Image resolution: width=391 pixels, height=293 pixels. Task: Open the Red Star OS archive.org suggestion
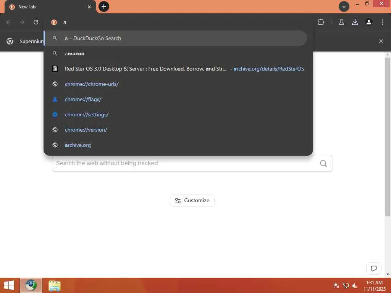click(176, 69)
